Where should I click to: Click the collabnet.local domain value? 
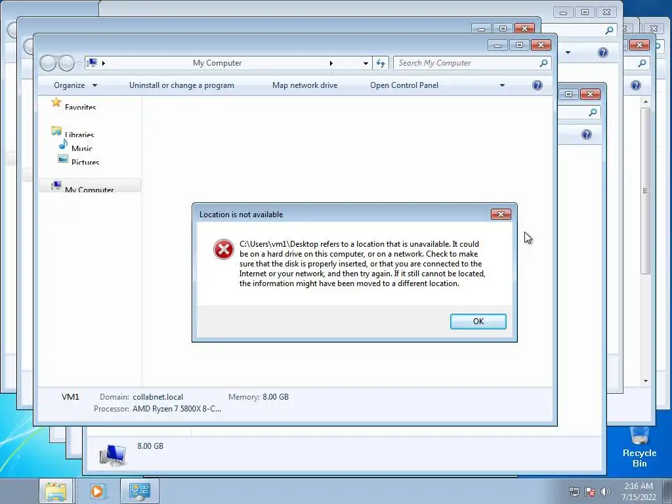click(x=157, y=397)
